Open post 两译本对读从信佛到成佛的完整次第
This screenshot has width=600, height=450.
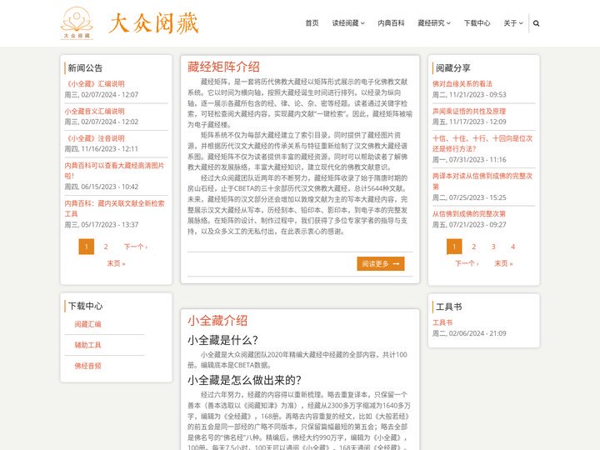pos(482,182)
